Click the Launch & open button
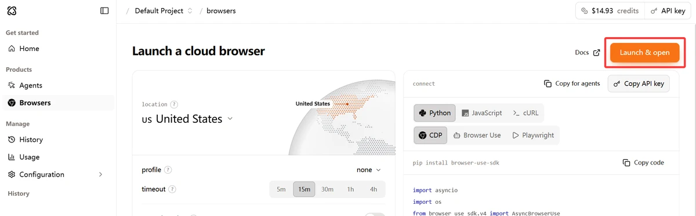This screenshot has height=216, width=696. click(645, 53)
